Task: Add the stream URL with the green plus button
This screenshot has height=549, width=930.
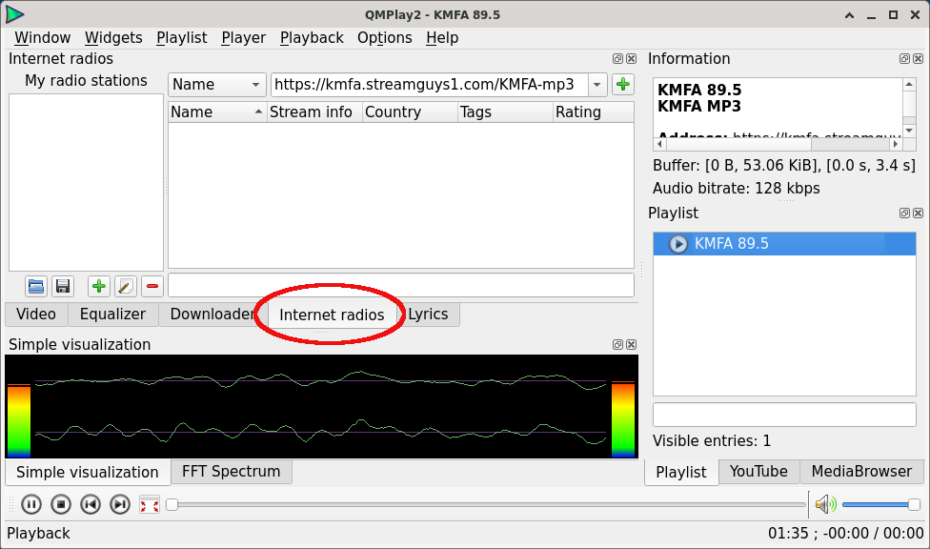Action: point(623,84)
